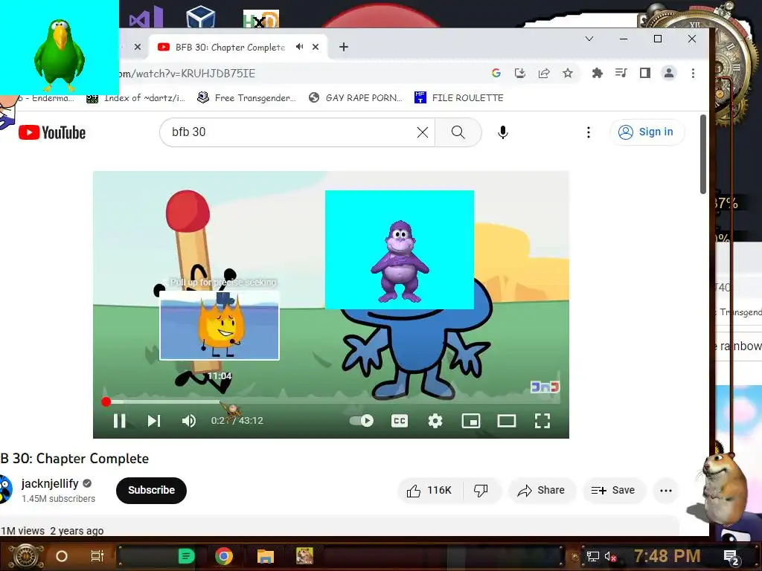Click the Sign in button
This screenshot has width=762, height=571.
tap(647, 132)
